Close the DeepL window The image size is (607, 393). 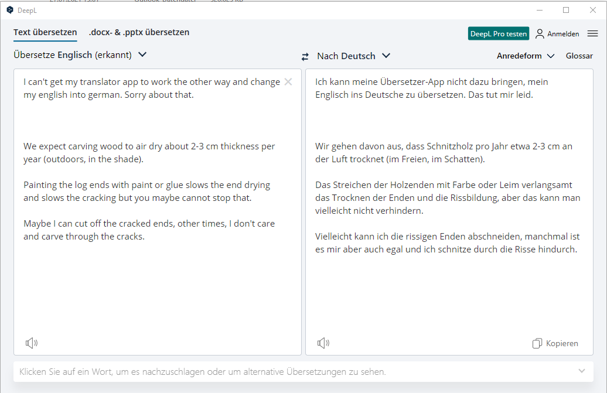[x=593, y=10]
